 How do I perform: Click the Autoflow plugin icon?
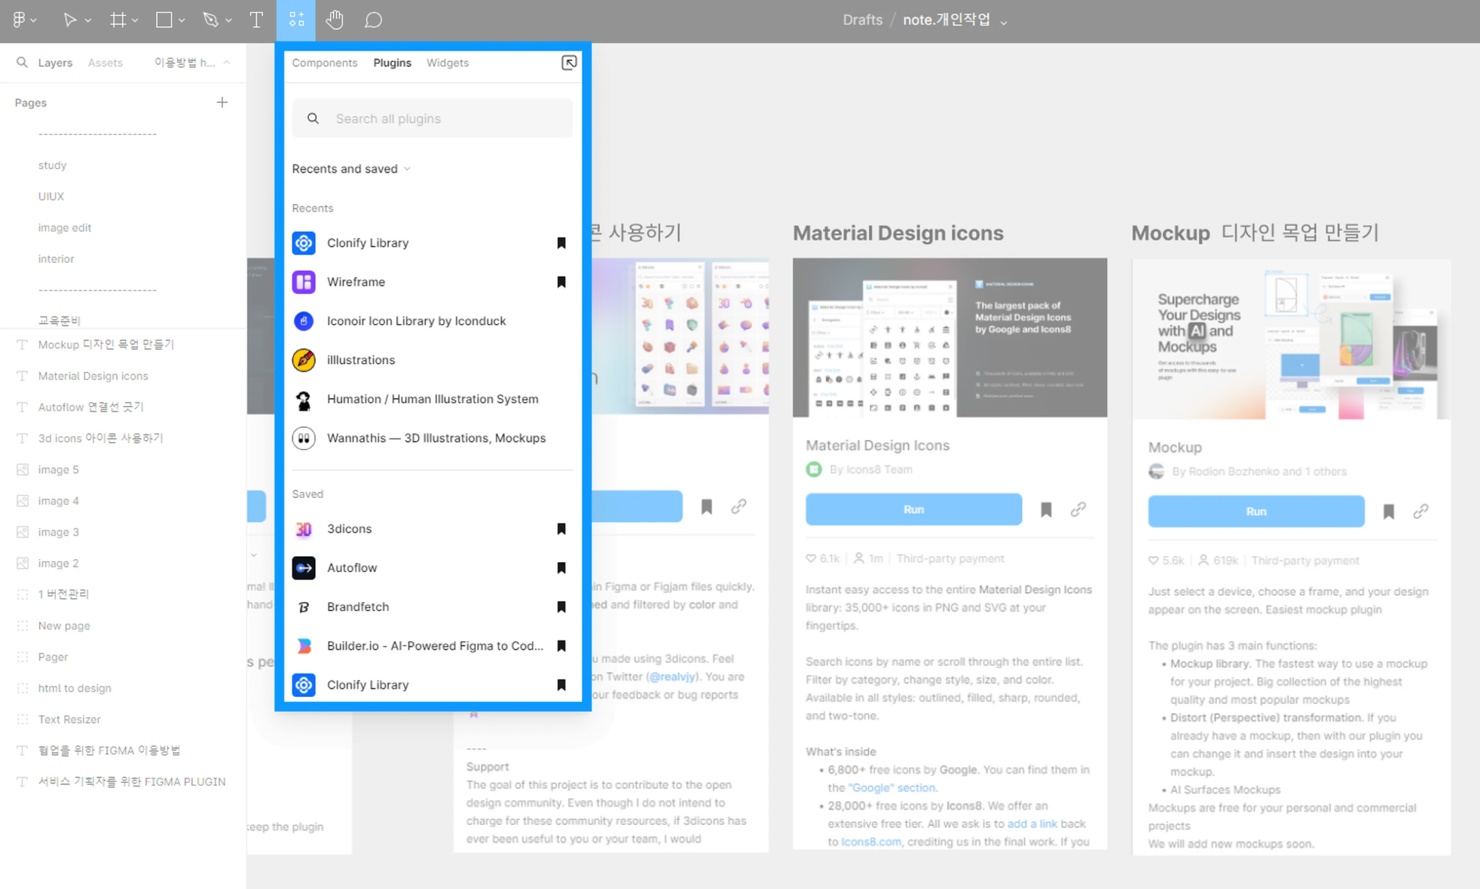pyautogui.click(x=303, y=568)
